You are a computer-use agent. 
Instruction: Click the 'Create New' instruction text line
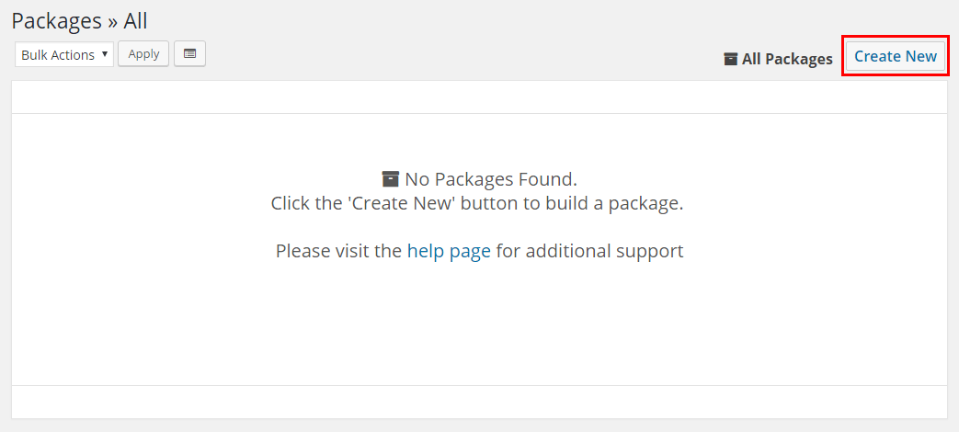[x=477, y=203]
